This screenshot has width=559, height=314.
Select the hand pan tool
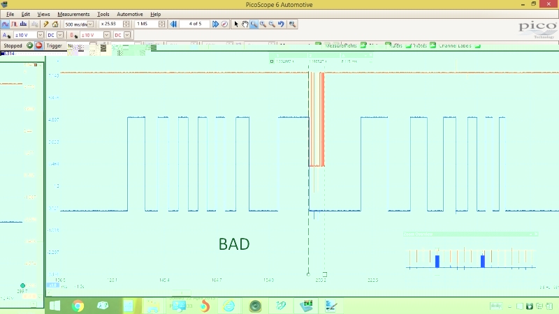(x=245, y=24)
